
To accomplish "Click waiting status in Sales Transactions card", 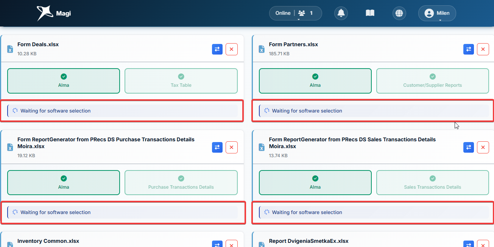I will [374, 213].
